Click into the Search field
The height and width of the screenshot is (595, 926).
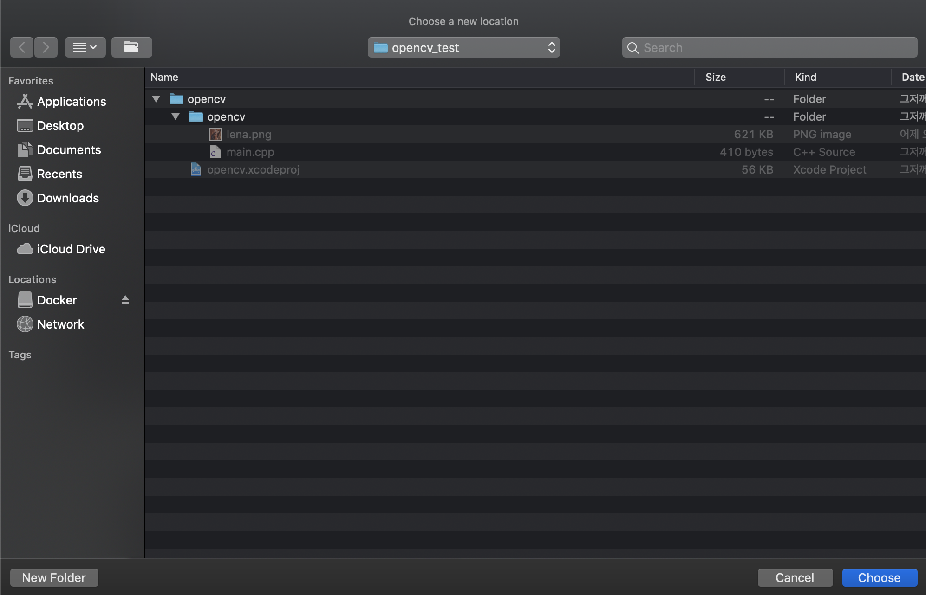pos(769,47)
